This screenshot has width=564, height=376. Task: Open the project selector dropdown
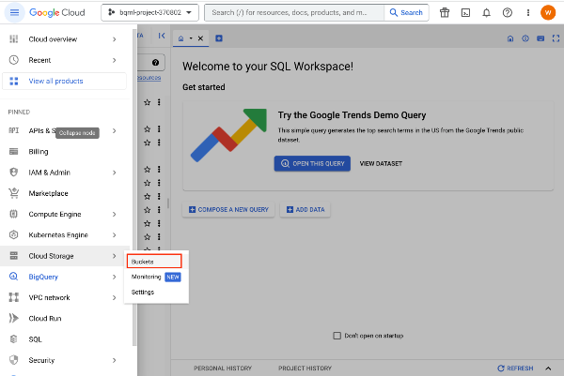[149, 13]
